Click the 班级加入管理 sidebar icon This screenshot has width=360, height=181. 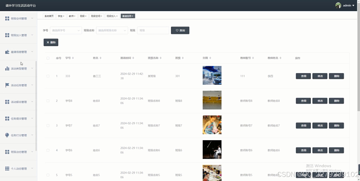click(7, 35)
